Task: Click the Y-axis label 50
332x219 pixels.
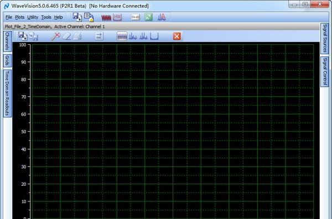Action: pyautogui.click(x=24, y=132)
